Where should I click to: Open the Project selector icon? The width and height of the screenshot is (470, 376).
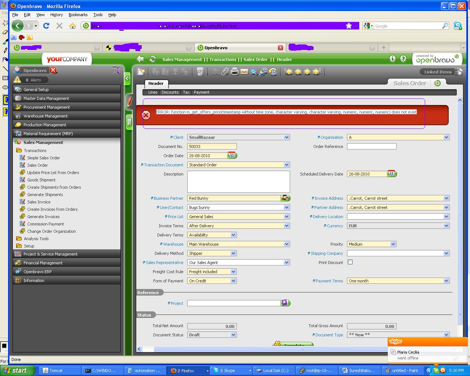(285, 303)
